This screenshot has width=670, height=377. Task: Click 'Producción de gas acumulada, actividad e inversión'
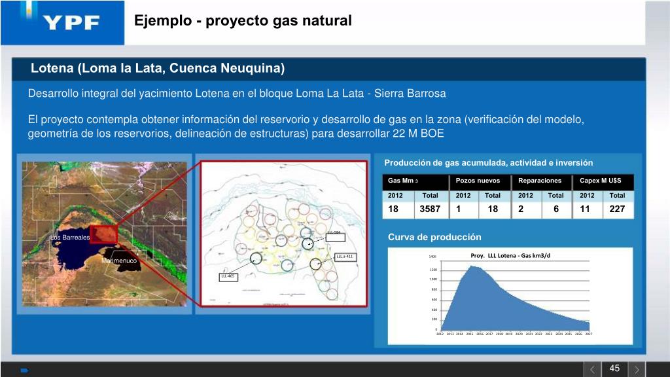point(488,163)
